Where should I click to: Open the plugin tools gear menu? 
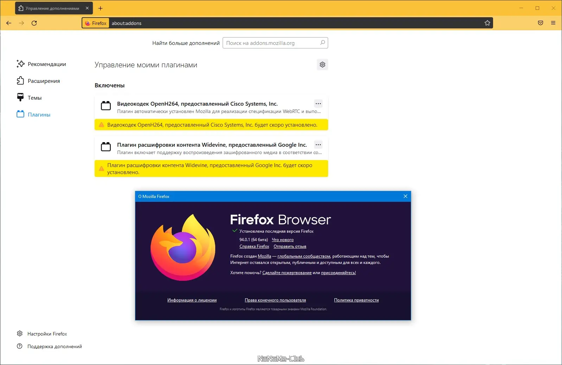point(322,65)
